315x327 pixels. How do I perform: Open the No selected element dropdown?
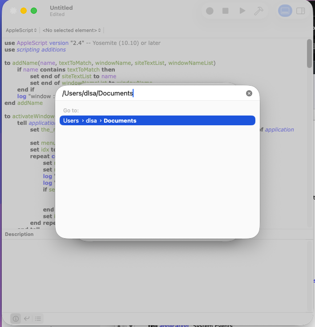72,30
